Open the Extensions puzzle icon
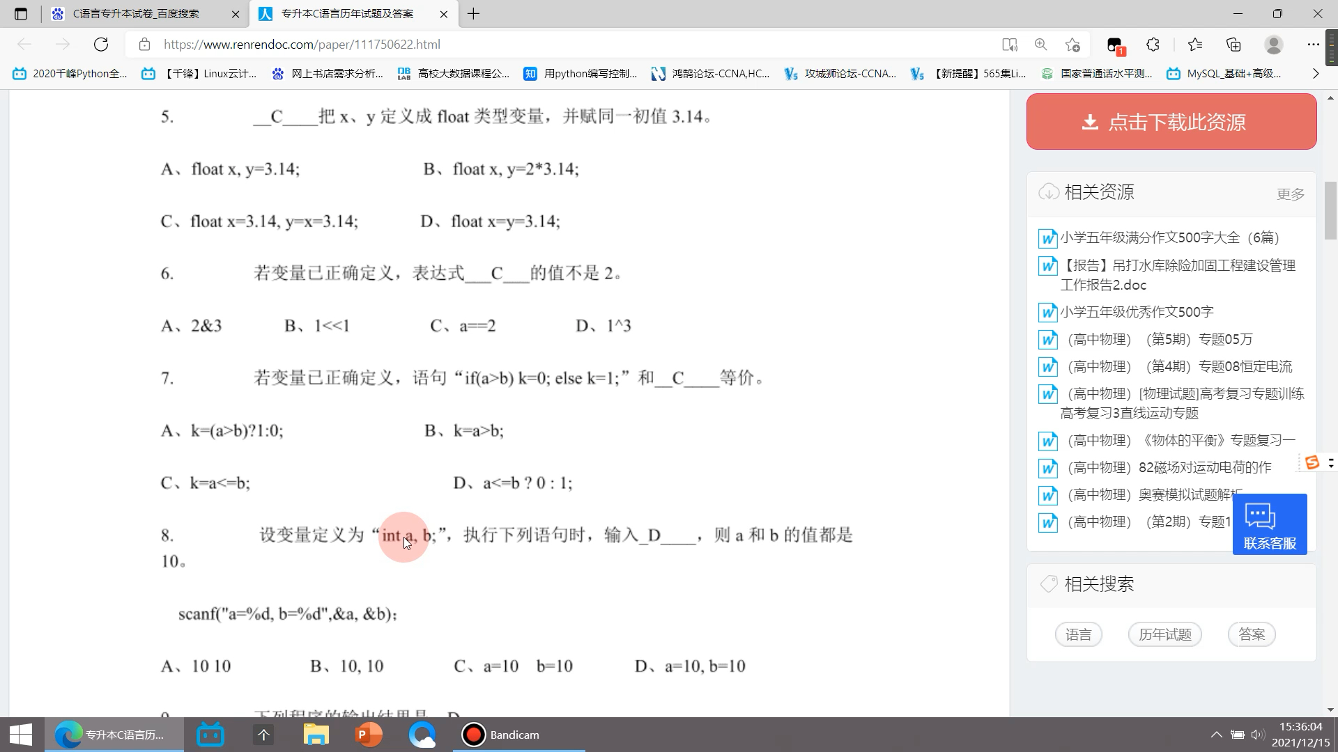This screenshot has height=752, width=1338. pos(1153,44)
